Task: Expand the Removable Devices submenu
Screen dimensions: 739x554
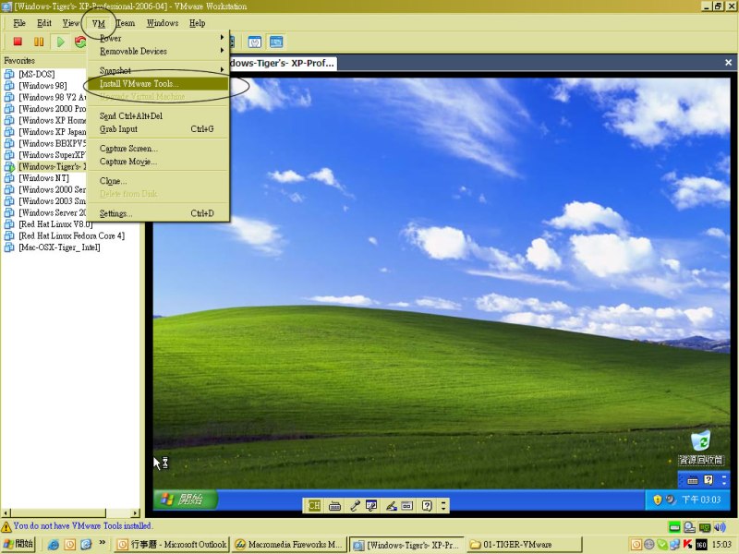Action: pos(158,51)
